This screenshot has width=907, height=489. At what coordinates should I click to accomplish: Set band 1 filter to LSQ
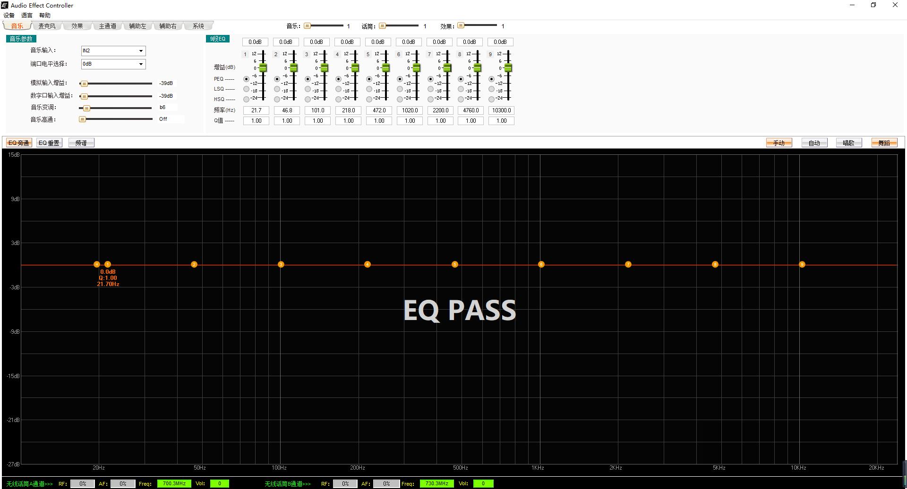(x=246, y=89)
